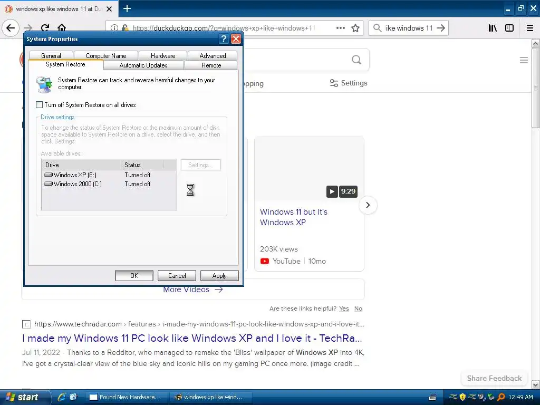The width and height of the screenshot is (540, 405).
Task: Click the Share Feedback button
Action: 494,378
